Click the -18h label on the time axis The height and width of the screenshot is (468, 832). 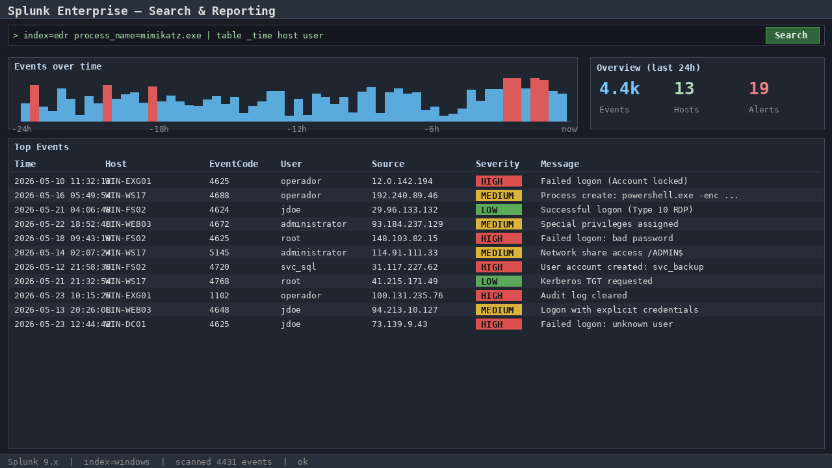159,129
